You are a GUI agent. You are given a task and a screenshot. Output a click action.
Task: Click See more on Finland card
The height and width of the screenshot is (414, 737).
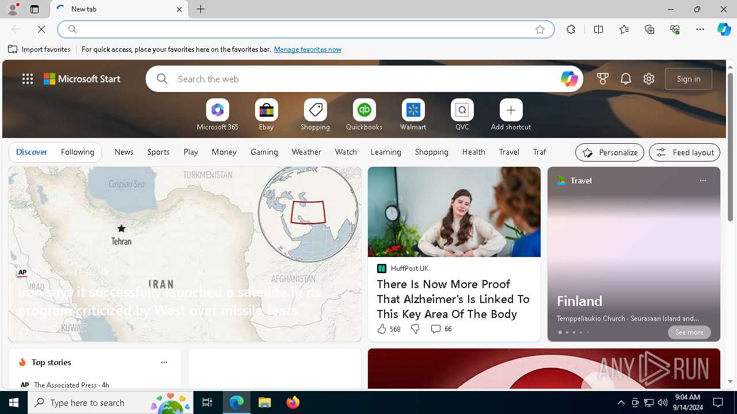pos(689,332)
